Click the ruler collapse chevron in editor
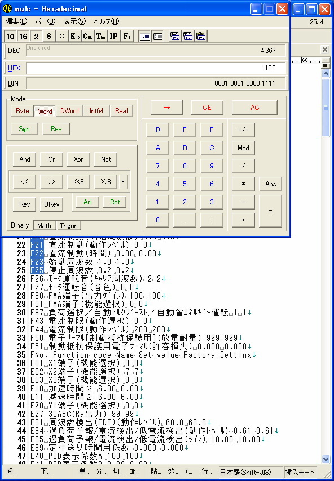The width and height of the screenshot is (334, 481). coord(325,60)
